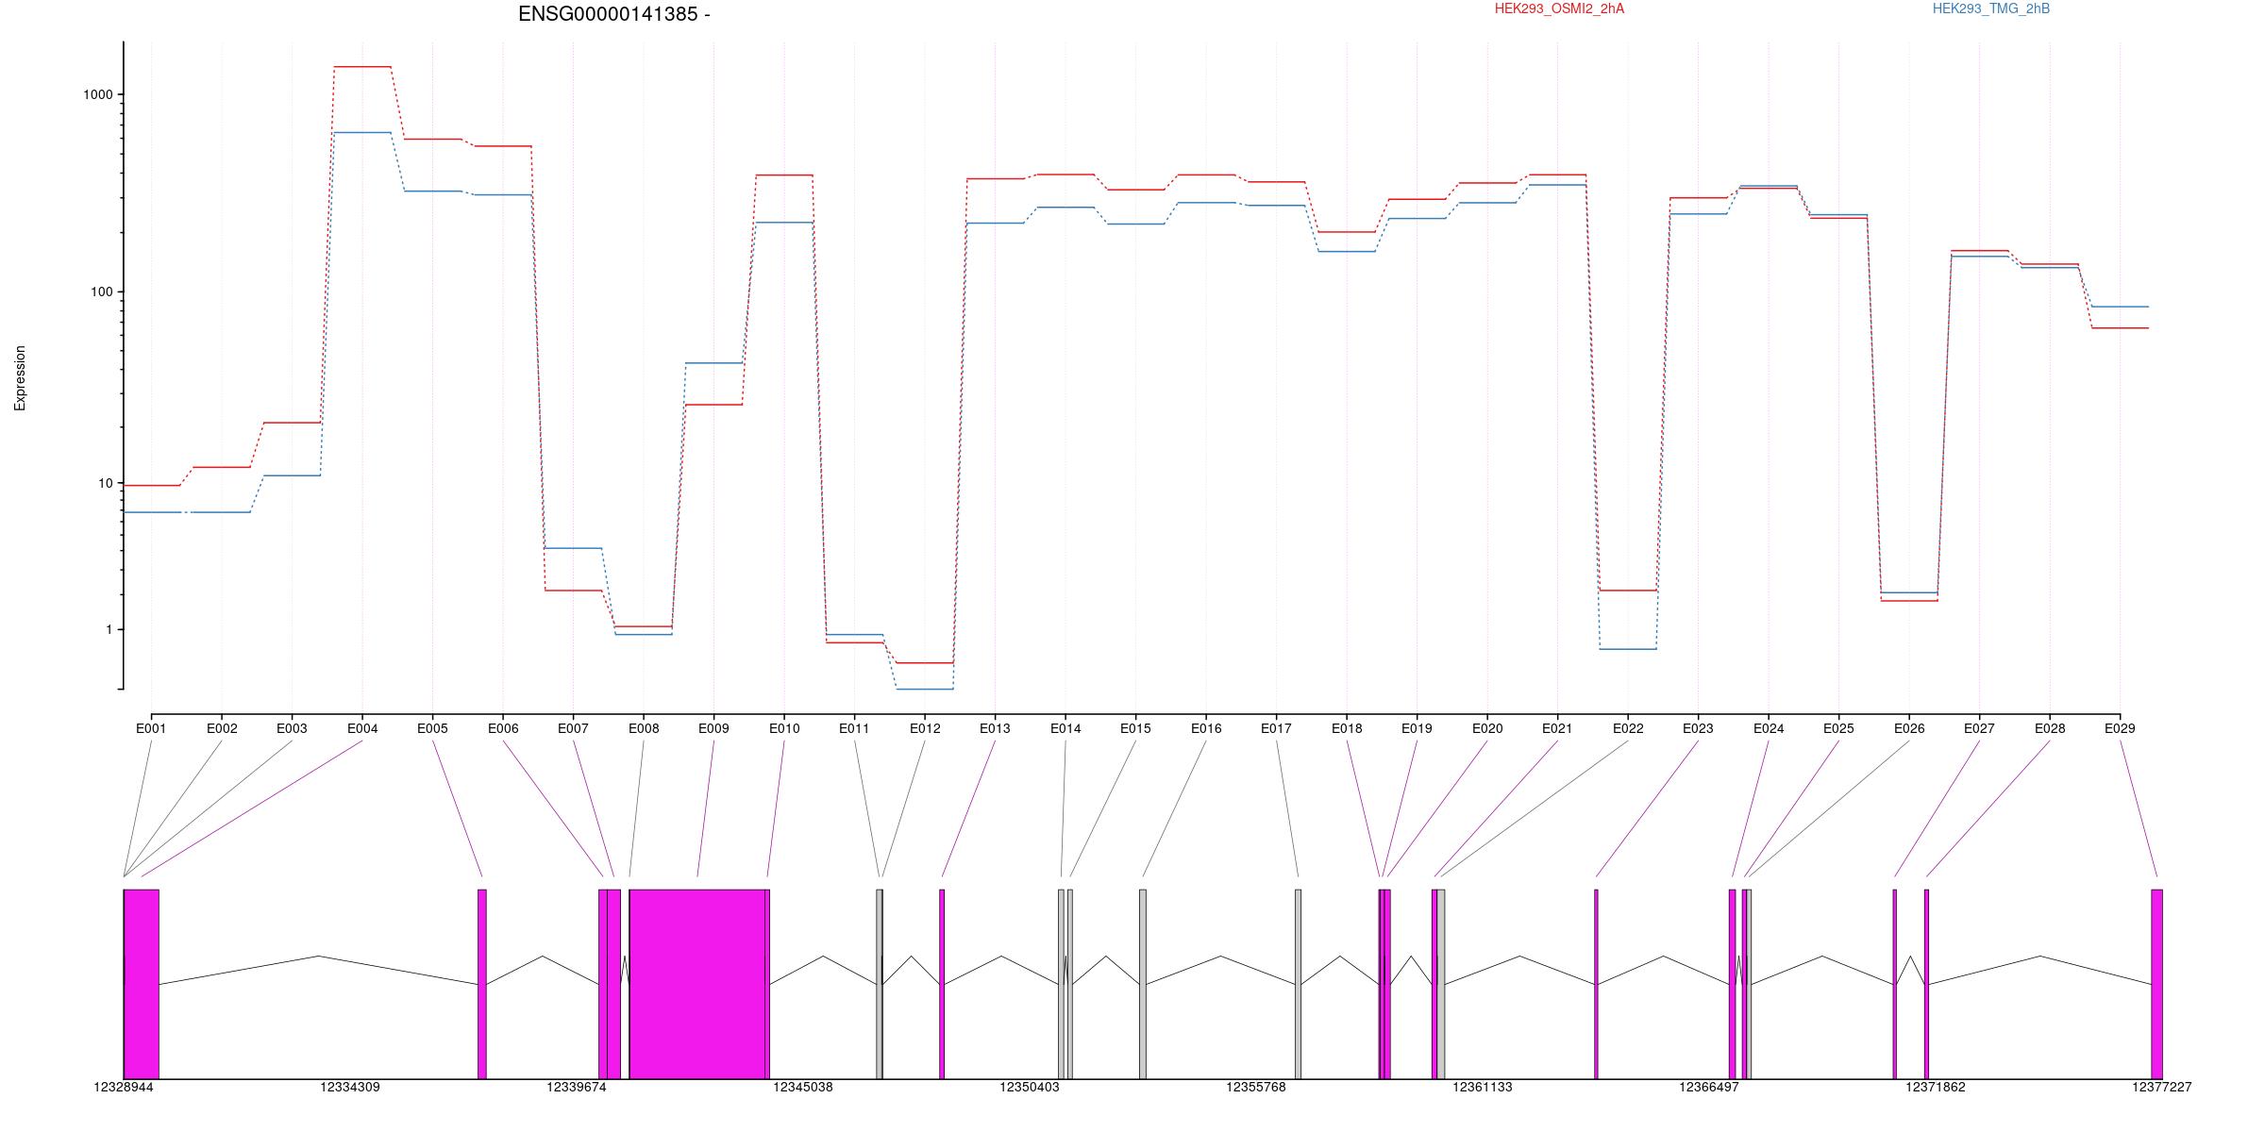Click exon label E028
Image resolution: width=2265 pixels, height=1132 pixels.
(x=2050, y=728)
